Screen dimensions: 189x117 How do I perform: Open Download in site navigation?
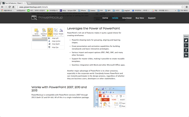click(x=127, y=18)
